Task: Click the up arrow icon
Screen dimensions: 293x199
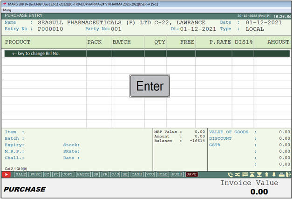Action: pos(266,174)
